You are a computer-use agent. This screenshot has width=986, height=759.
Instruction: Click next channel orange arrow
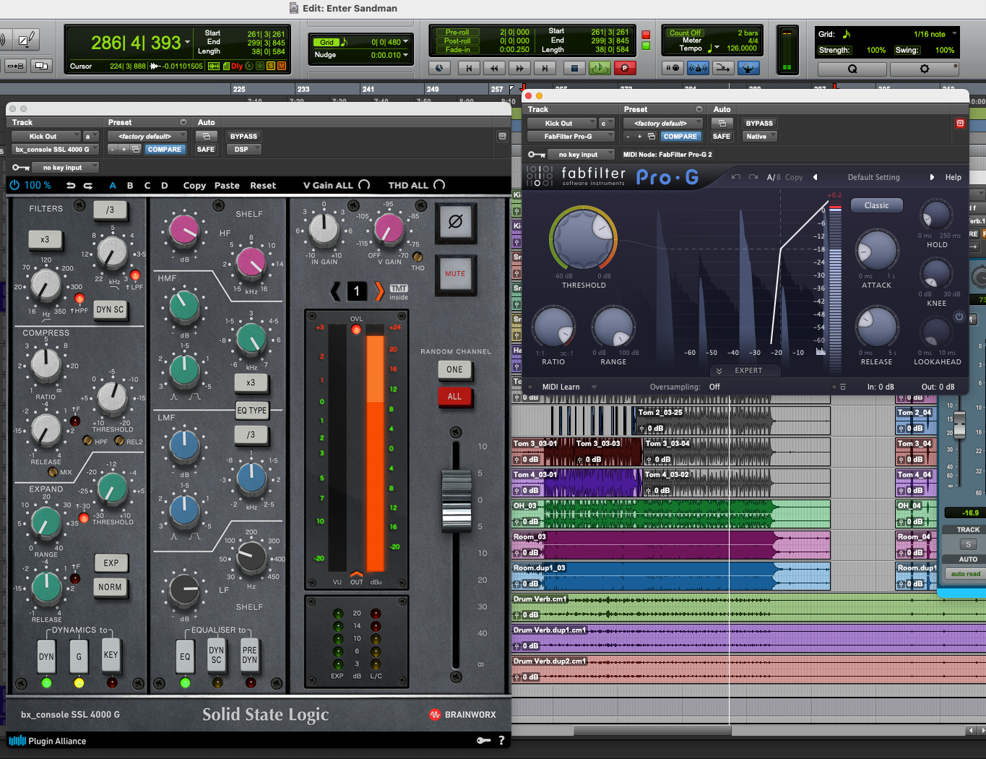pyautogui.click(x=379, y=291)
